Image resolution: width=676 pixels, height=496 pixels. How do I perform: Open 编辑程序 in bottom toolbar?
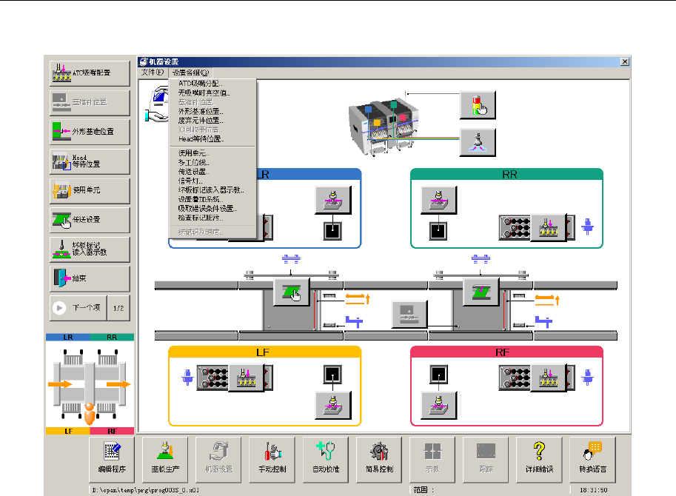(112, 460)
